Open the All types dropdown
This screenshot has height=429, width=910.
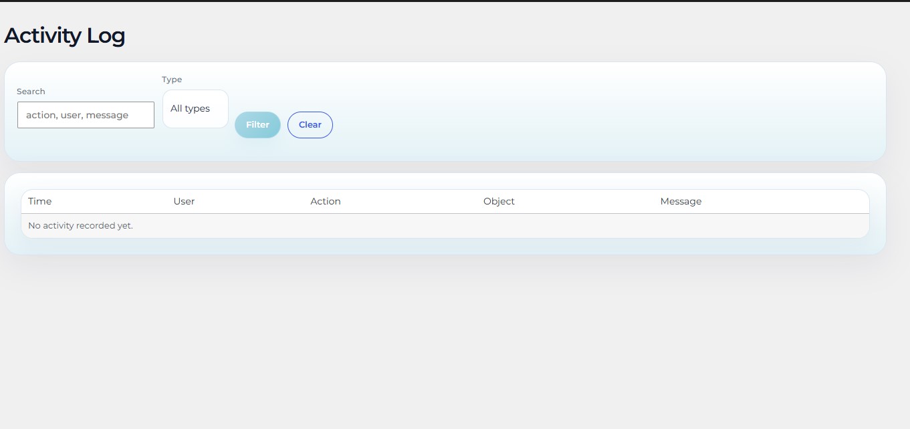tap(195, 109)
